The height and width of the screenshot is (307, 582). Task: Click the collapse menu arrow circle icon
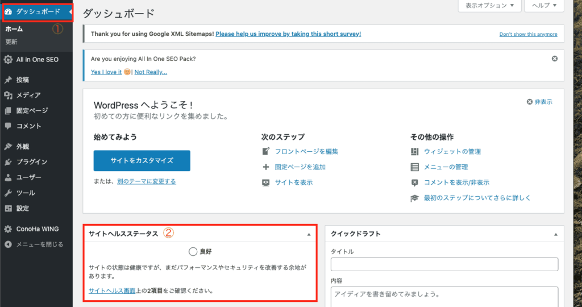click(8, 244)
